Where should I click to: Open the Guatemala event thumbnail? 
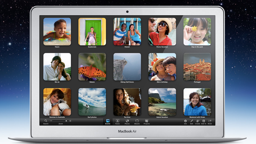[92, 32]
